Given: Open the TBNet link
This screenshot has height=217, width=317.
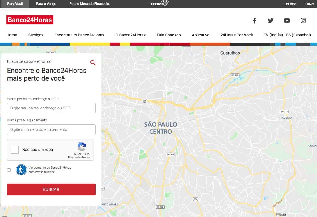Looking at the screenshot, I should coord(309,4).
